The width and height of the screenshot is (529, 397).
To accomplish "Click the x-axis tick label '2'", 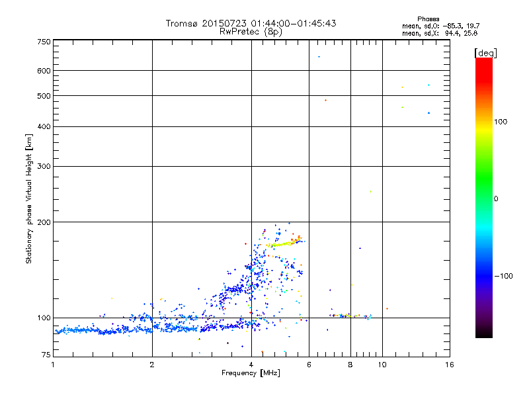I will (x=152, y=365).
